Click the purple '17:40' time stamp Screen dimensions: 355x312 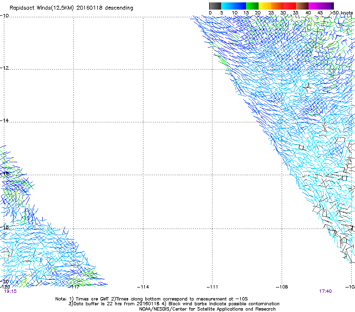(326, 291)
